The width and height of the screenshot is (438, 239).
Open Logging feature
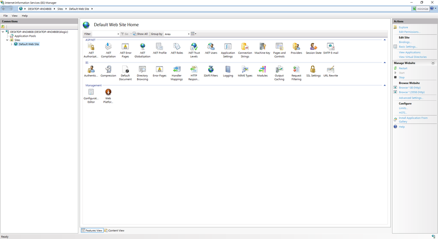[x=228, y=71]
